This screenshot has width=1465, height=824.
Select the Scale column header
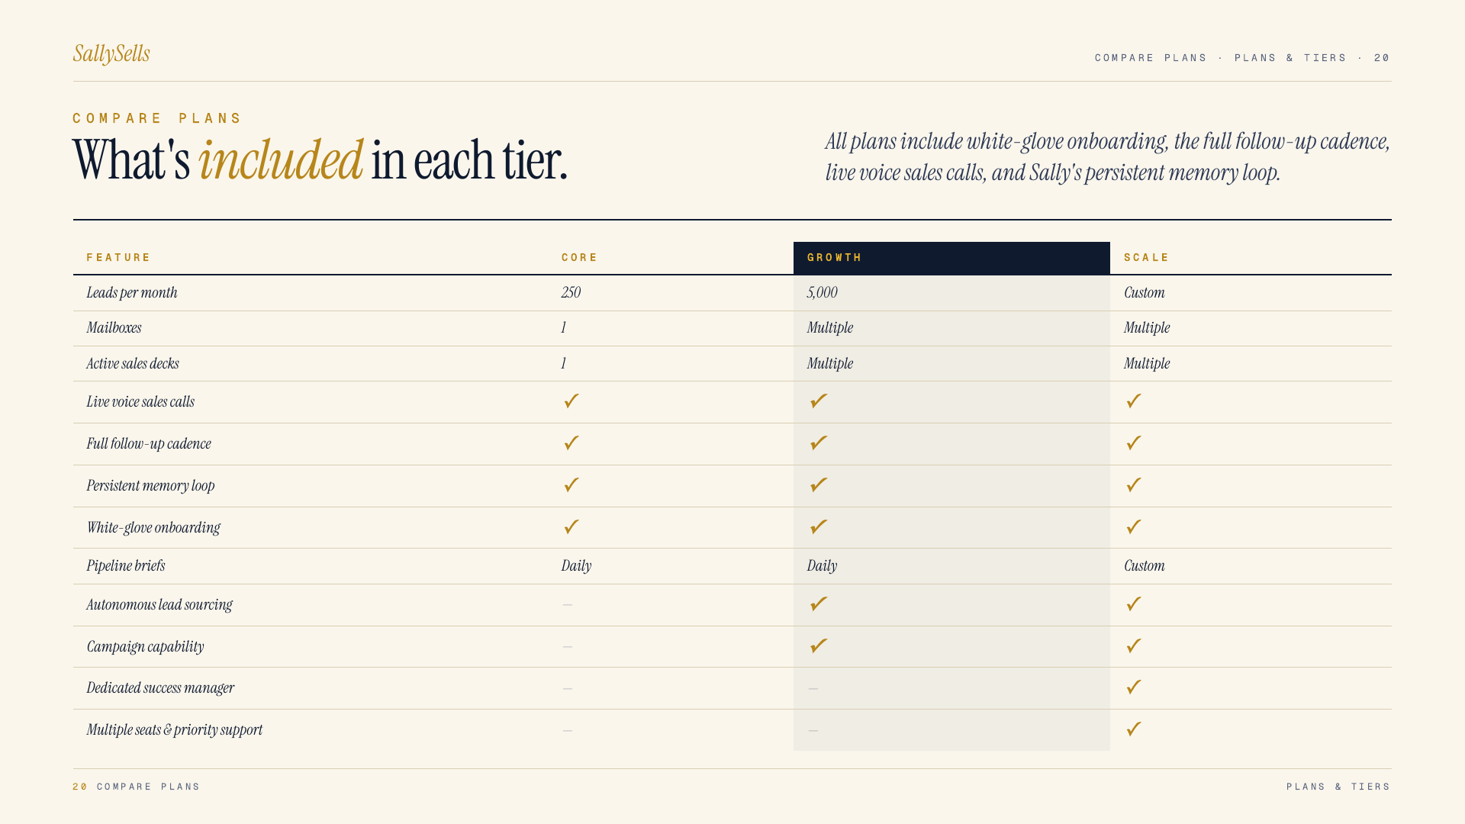point(1147,258)
